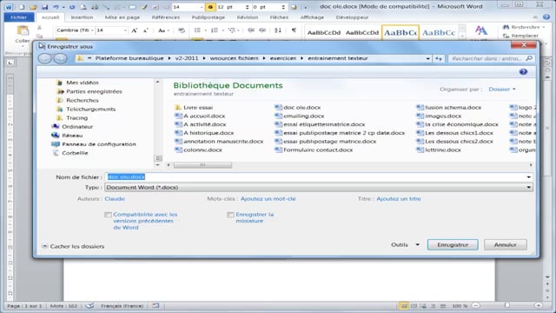Viewport: 556px width, 313px height.
Task: Switch to the Références tab
Action: (x=166, y=17)
